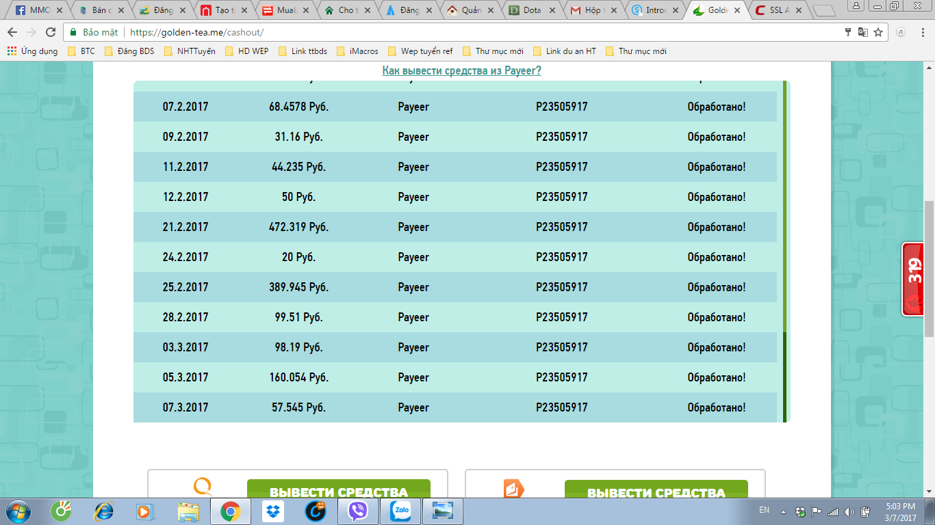The width and height of the screenshot is (935, 525).
Task: Click the page vertical scrollbar thumb
Action: coord(929,269)
